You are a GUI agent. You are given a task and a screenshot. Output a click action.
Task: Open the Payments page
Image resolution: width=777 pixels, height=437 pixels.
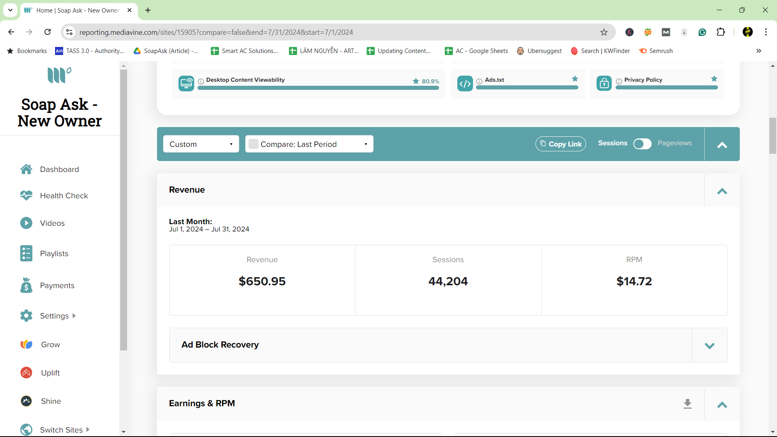57,285
